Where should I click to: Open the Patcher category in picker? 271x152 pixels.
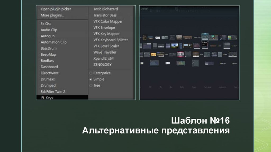click(x=182, y=87)
